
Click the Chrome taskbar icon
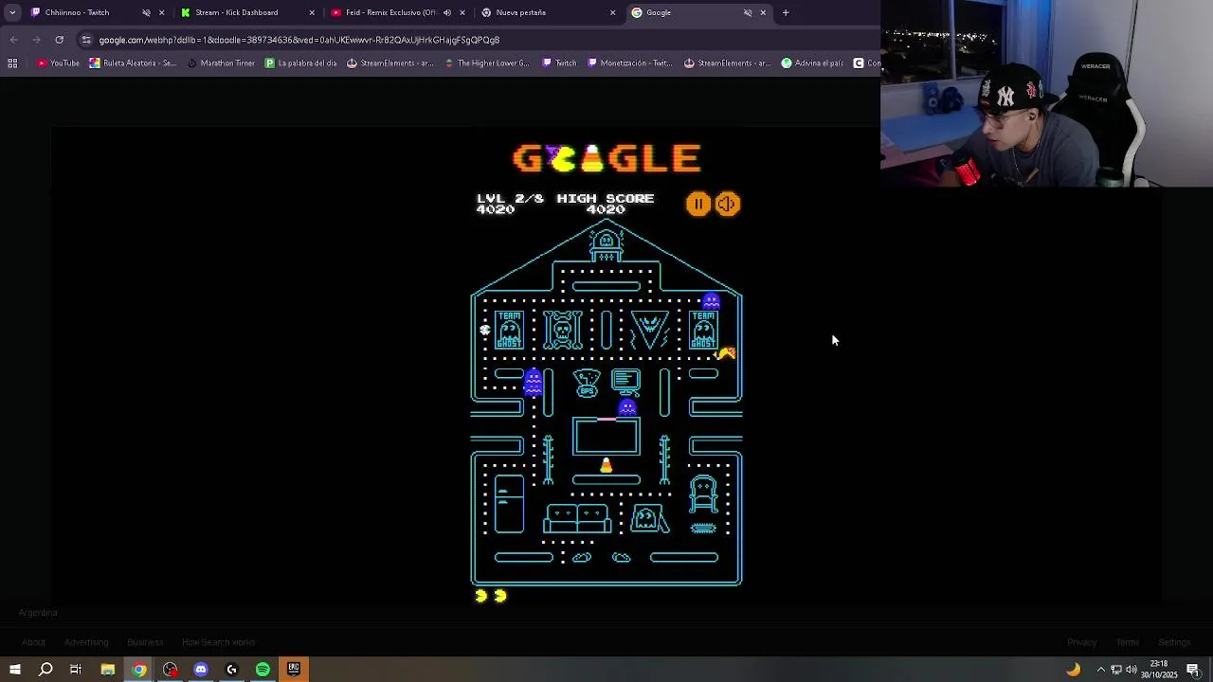[138, 670]
